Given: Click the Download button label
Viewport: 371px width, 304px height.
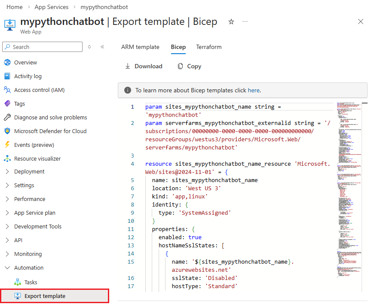Looking at the screenshot, I should (x=148, y=66).
